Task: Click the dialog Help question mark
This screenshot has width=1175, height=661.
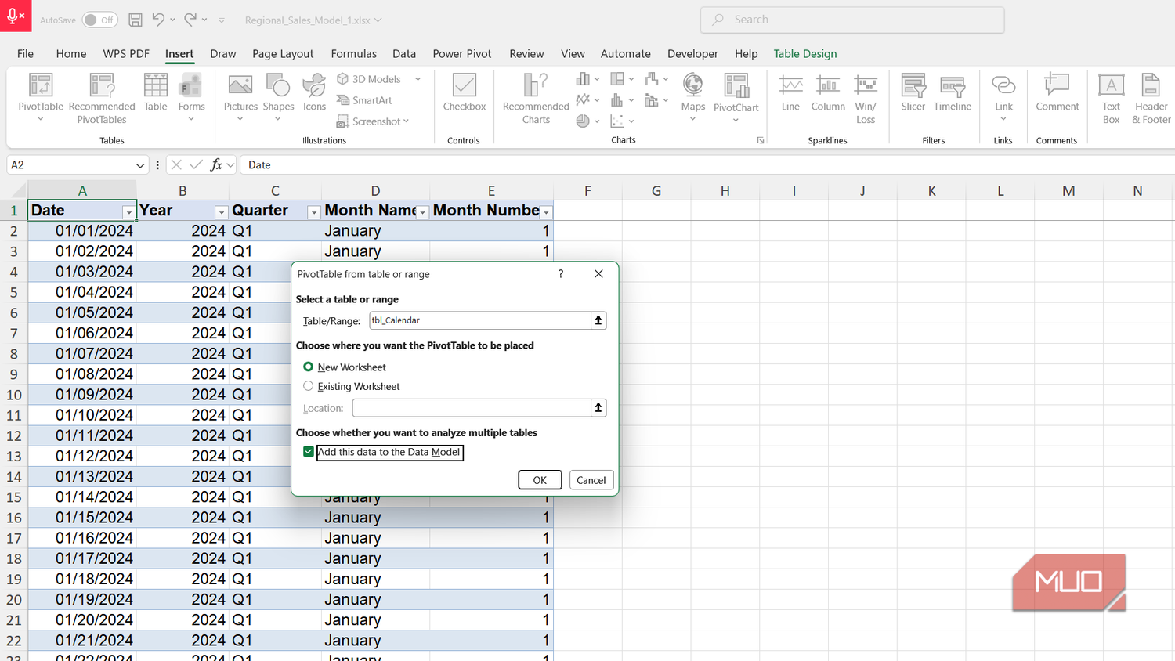Action: coord(561,273)
